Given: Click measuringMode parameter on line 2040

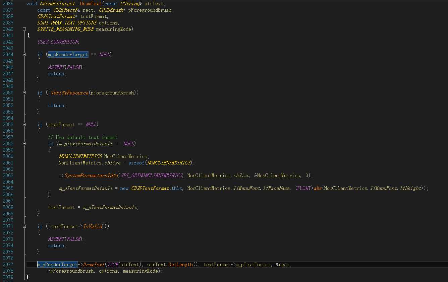Looking at the screenshot, I should tap(113, 29).
